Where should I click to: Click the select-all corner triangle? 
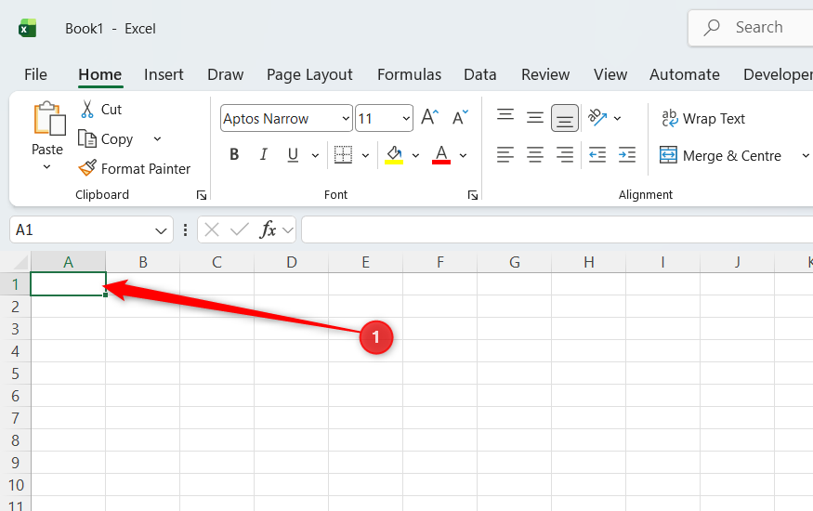pyautogui.click(x=20, y=262)
